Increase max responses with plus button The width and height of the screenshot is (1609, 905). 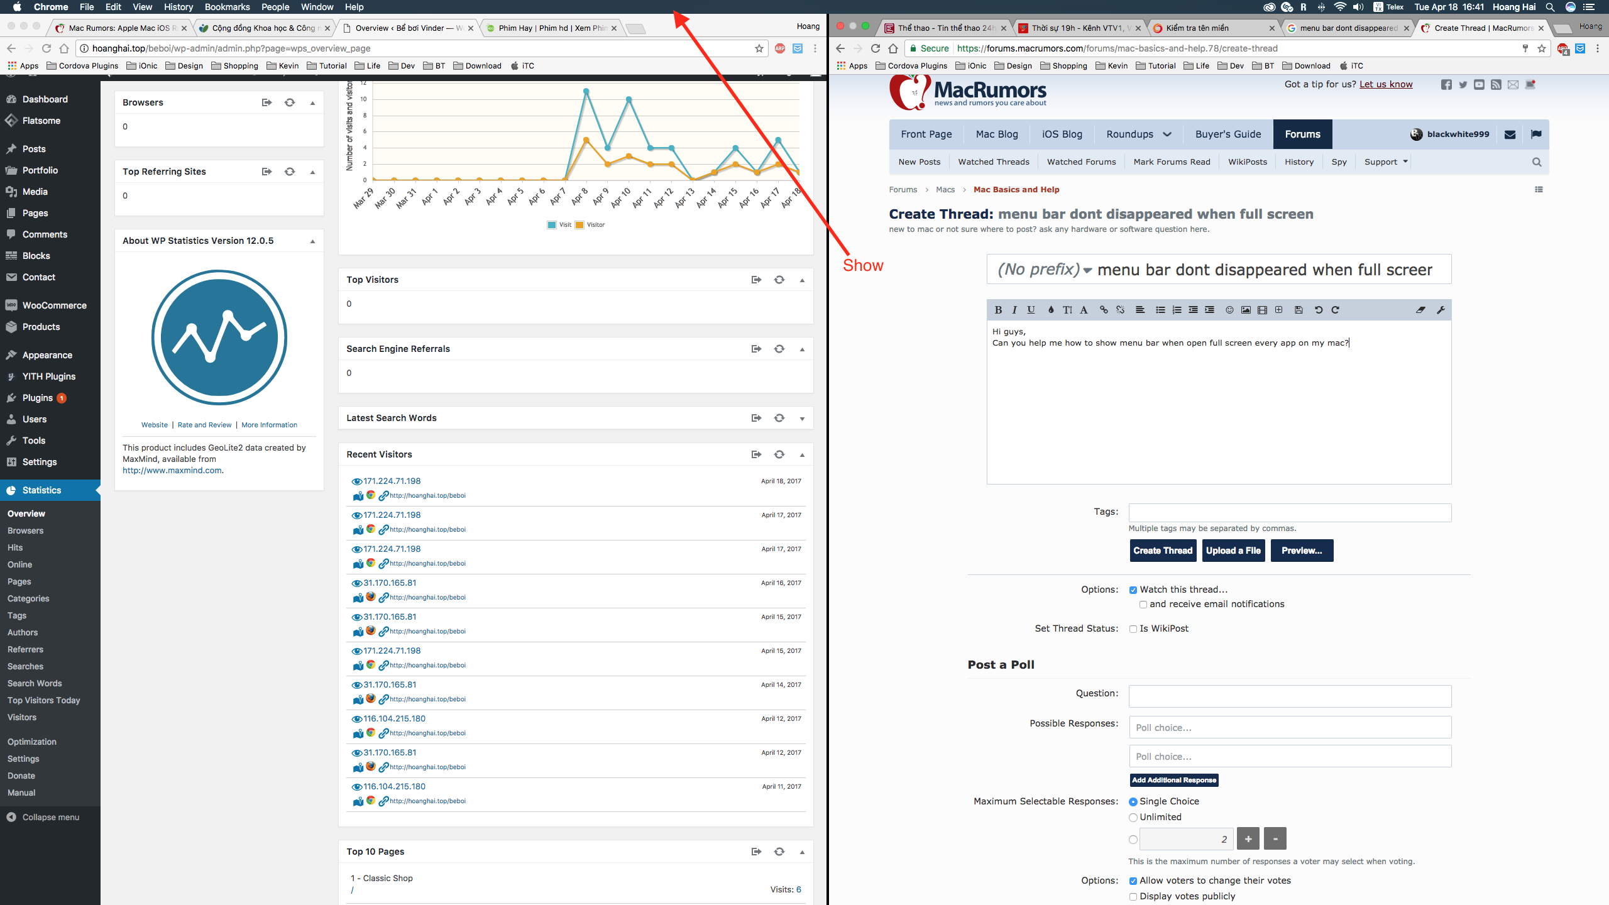[x=1248, y=838]
